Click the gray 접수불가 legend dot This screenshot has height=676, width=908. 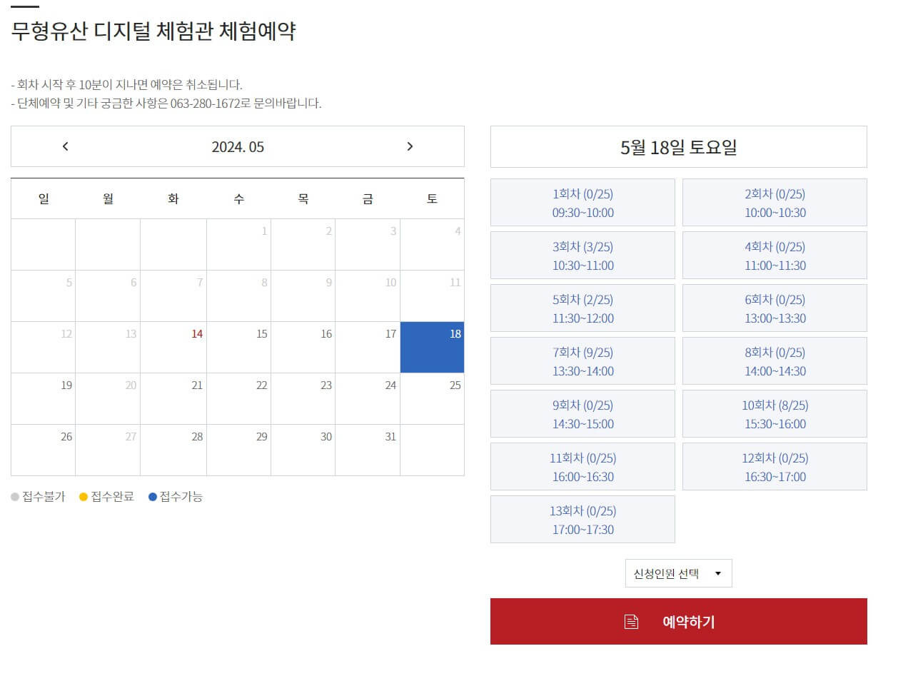click(15, 497)
